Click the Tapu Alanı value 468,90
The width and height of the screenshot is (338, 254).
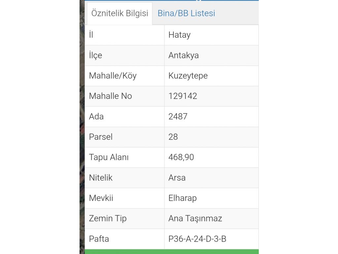[181, 157]
